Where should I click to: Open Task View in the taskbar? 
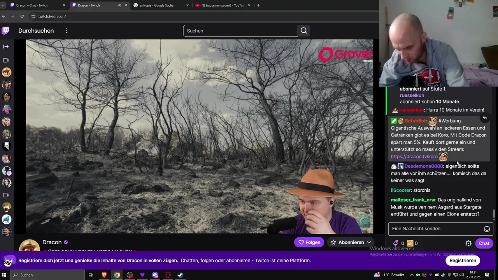[x=91, y=275]
